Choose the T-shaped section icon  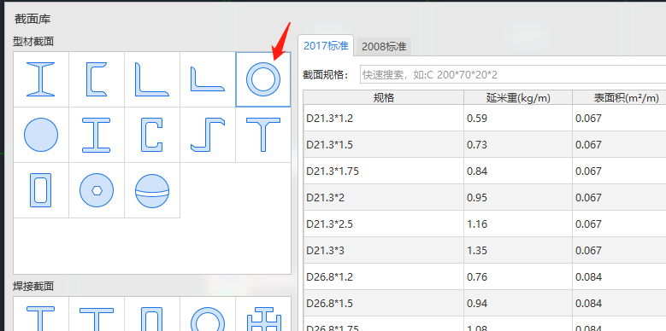click(263, 135)
